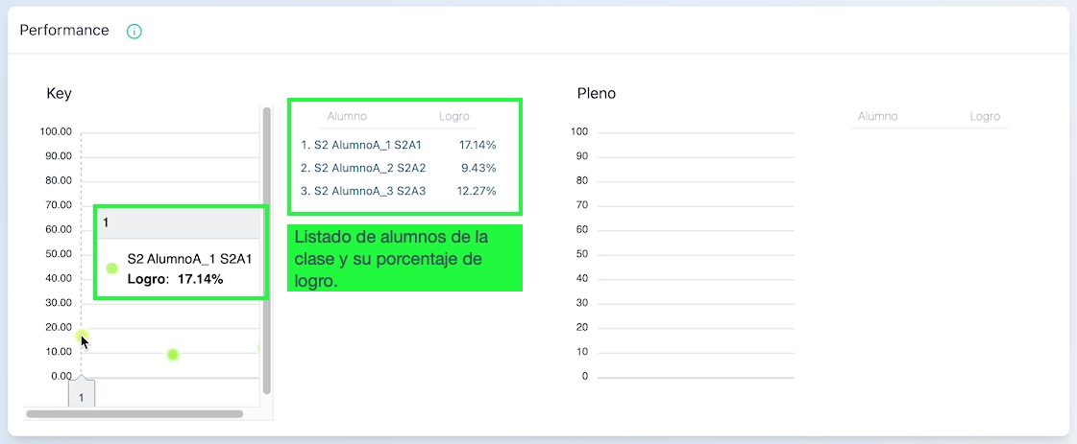Sort by the Alumno header in the Key table

(347, 116)
